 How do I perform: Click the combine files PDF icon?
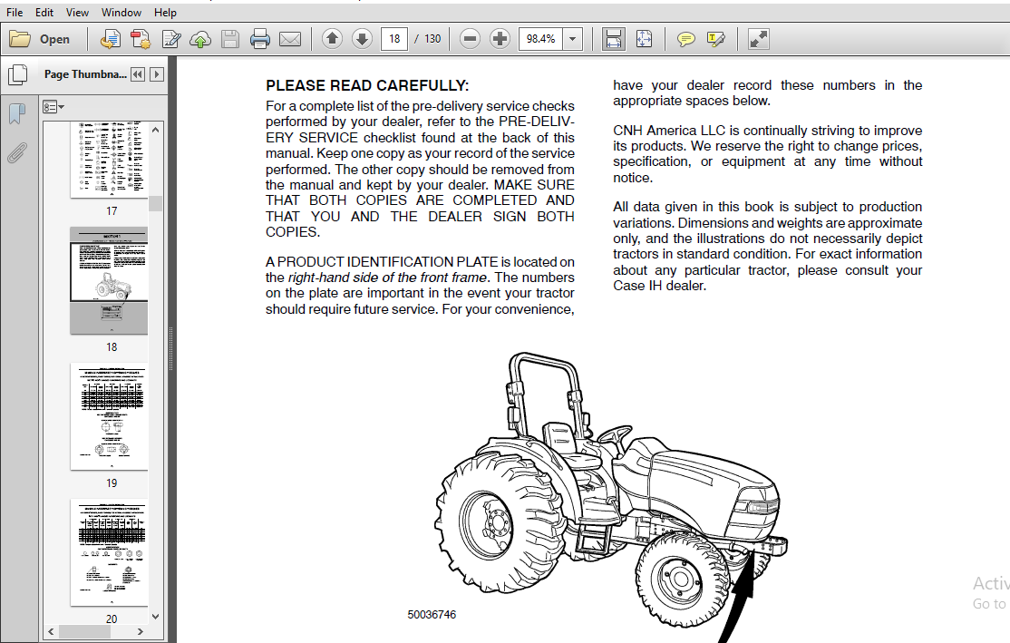[141, 39]
